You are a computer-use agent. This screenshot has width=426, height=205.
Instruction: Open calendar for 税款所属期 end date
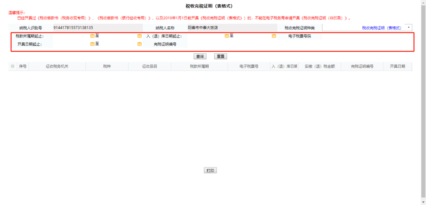point(139,36)
